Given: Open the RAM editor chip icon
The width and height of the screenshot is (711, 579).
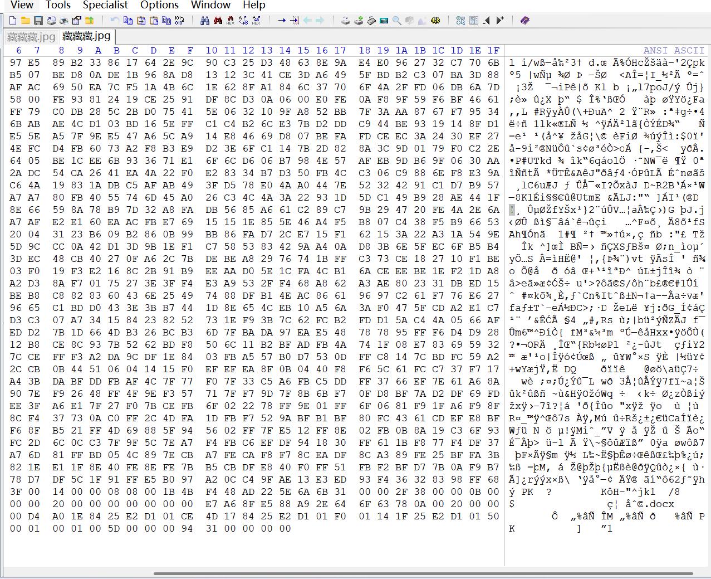Looking at the screenshot, I should [371, 20].
